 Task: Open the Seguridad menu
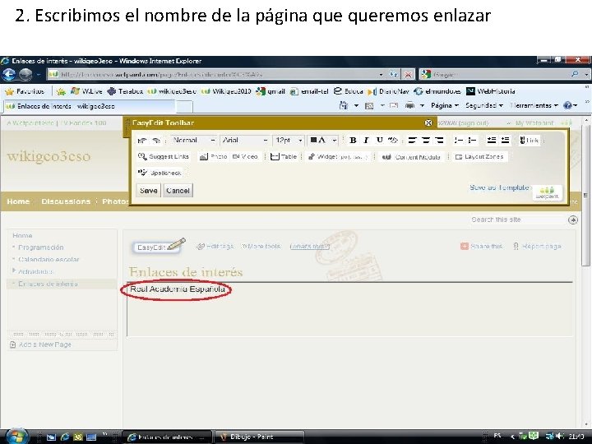pos(484,105)
